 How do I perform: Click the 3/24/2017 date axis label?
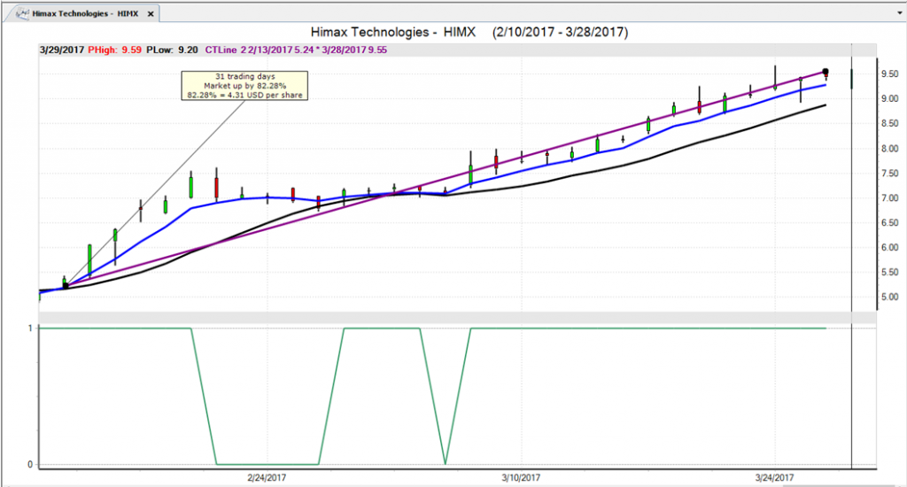pos(774,478)
